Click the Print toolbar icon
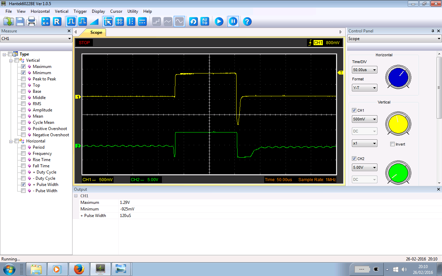The width and height of the screenshot is (442, 276). (x=32, y=22)
